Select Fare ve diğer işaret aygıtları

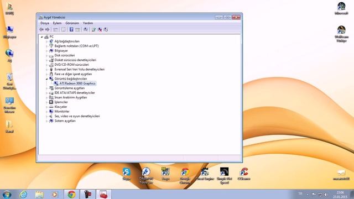pyautogui.click(x=73, y=74)
